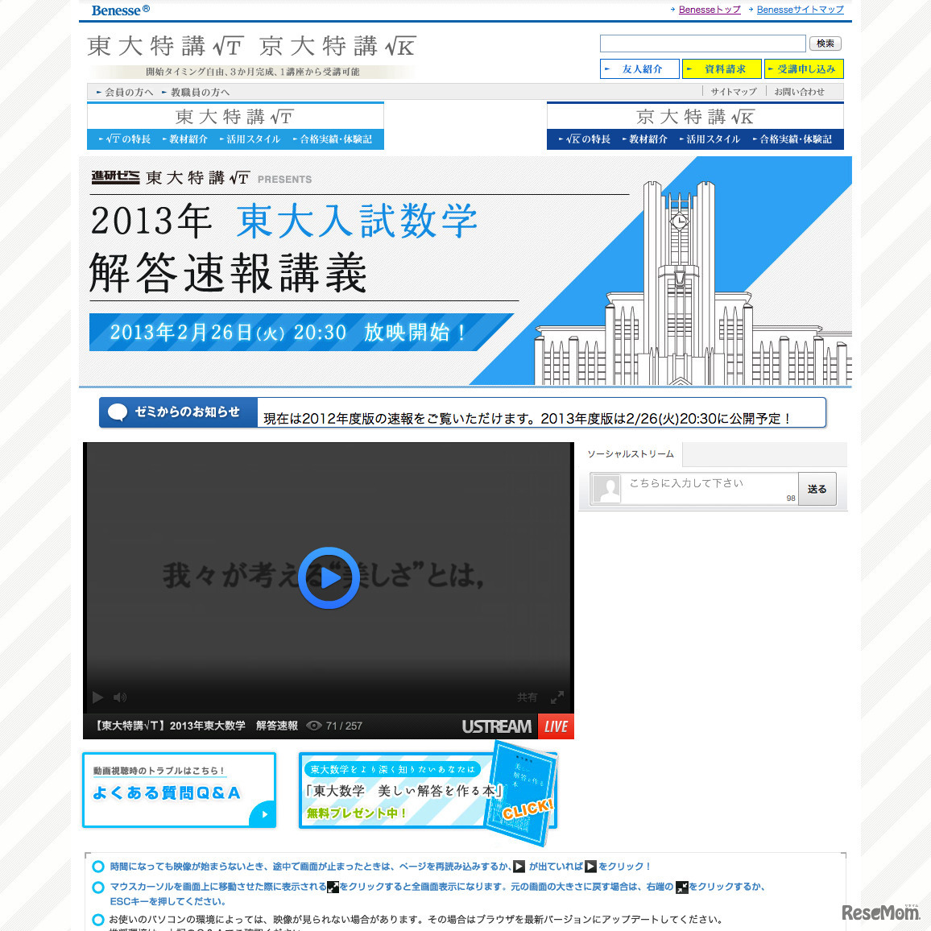This screenshot has height=931, width=931.
Task: Click the avatar icon in the social stream panel
Action: tap(606, 489)
